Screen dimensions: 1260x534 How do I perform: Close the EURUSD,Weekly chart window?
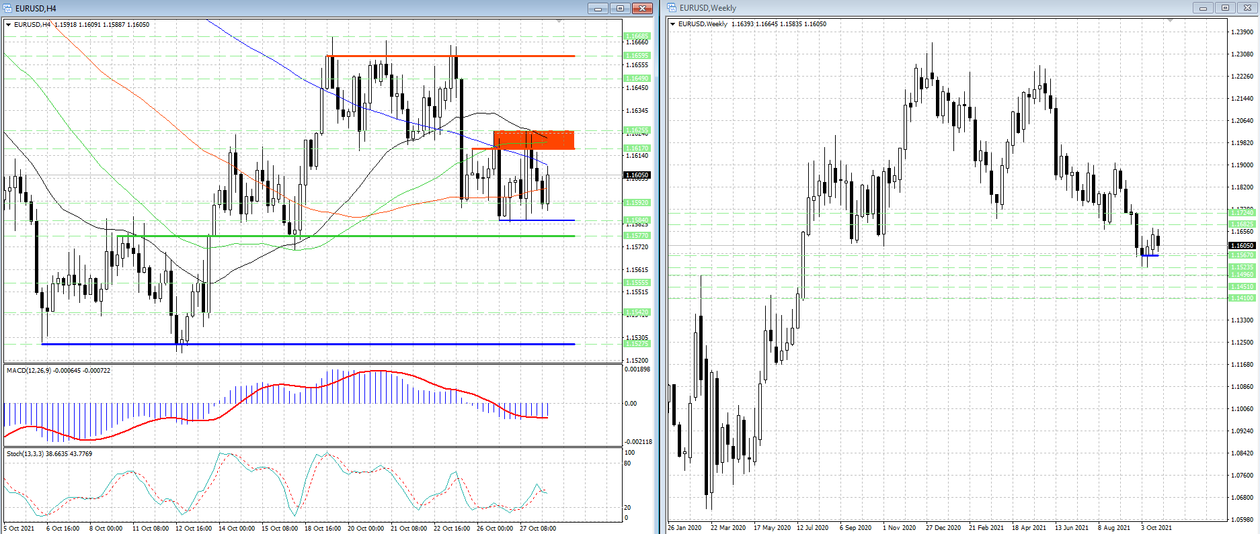click(x=1248, y=8)
